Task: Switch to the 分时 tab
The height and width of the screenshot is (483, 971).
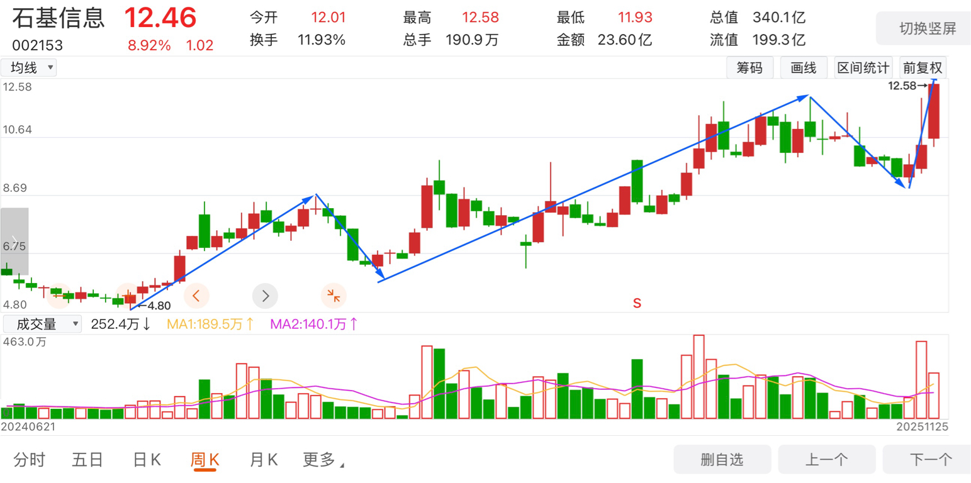Action: [30, 460]
